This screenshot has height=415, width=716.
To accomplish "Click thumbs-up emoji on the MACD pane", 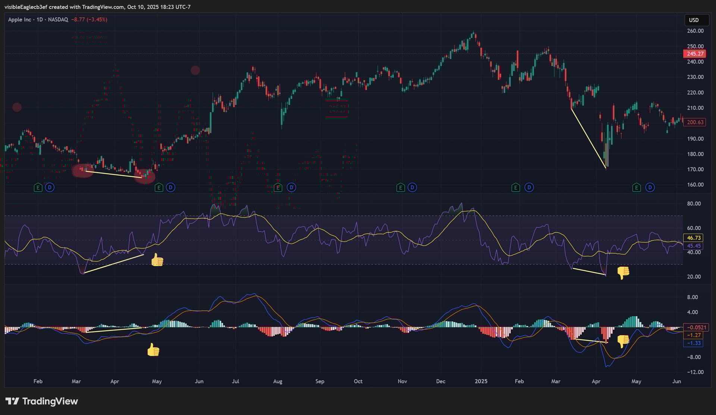I will (153, 350).
